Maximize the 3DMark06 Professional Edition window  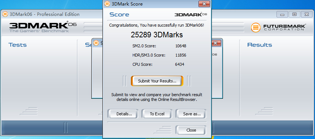[294, 14]
